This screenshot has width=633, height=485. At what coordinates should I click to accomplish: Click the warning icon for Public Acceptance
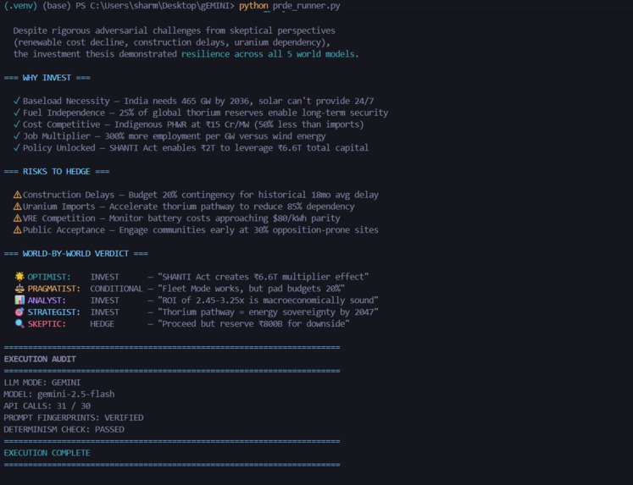[17, 229]
